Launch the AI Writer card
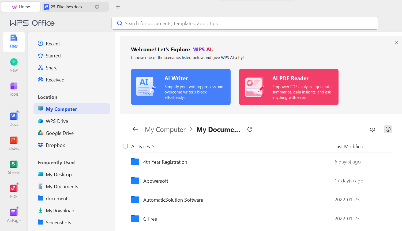This screenshot has height=231, width=402. pos(181,87)
